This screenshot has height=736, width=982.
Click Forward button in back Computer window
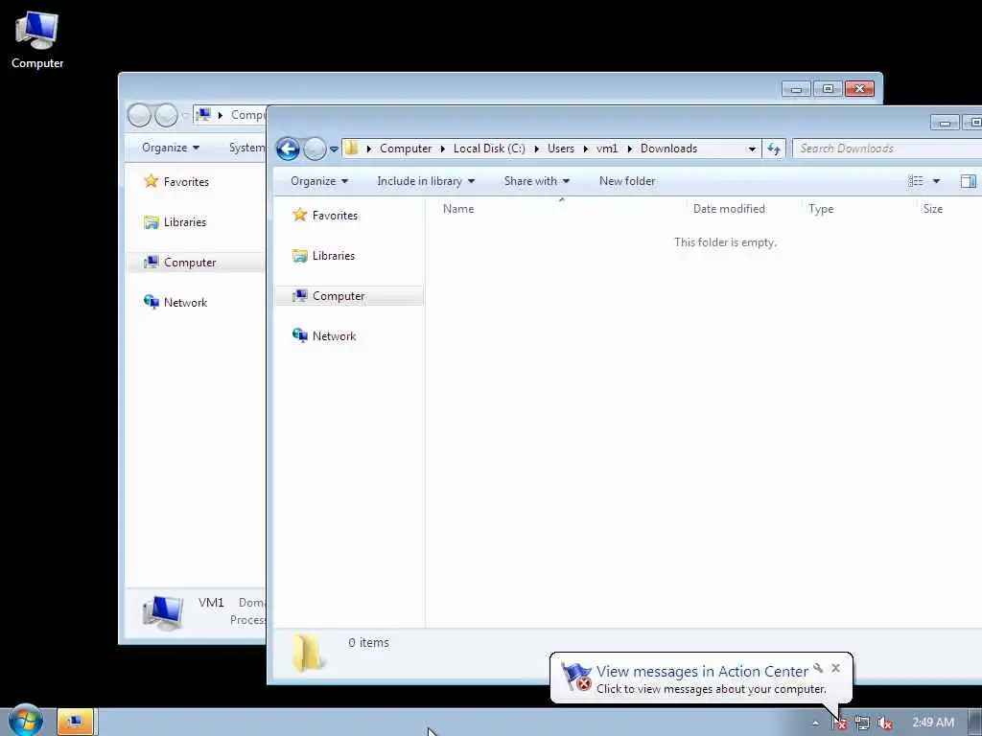166,115
